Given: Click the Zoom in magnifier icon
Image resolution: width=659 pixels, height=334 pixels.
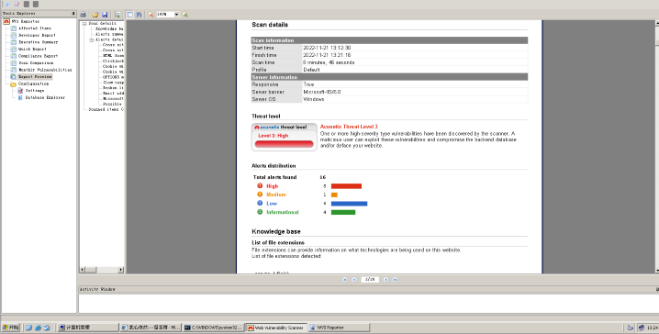Looking at the screenshot, I should coord(184,15).
